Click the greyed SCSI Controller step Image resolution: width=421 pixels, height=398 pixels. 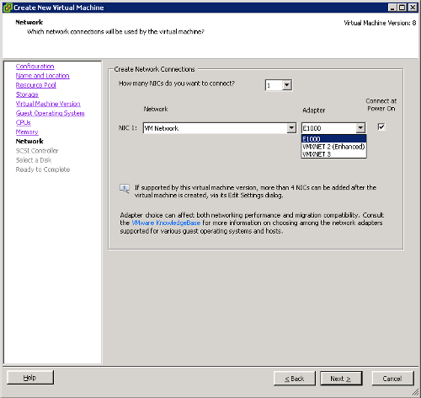pyautogui.click(x=37, y=151)
